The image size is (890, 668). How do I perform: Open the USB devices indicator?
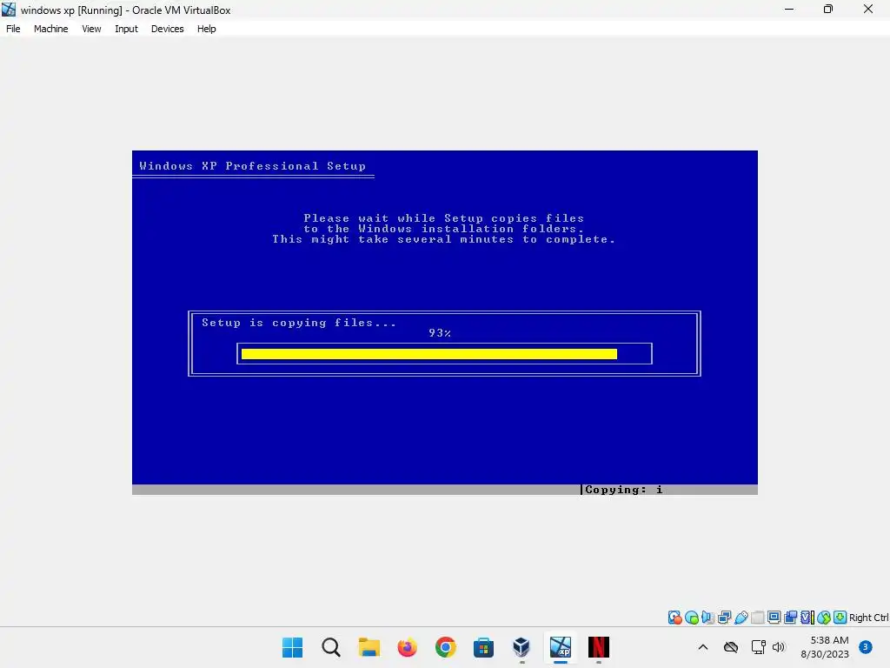pyautogui.click(x=741, y=618)
